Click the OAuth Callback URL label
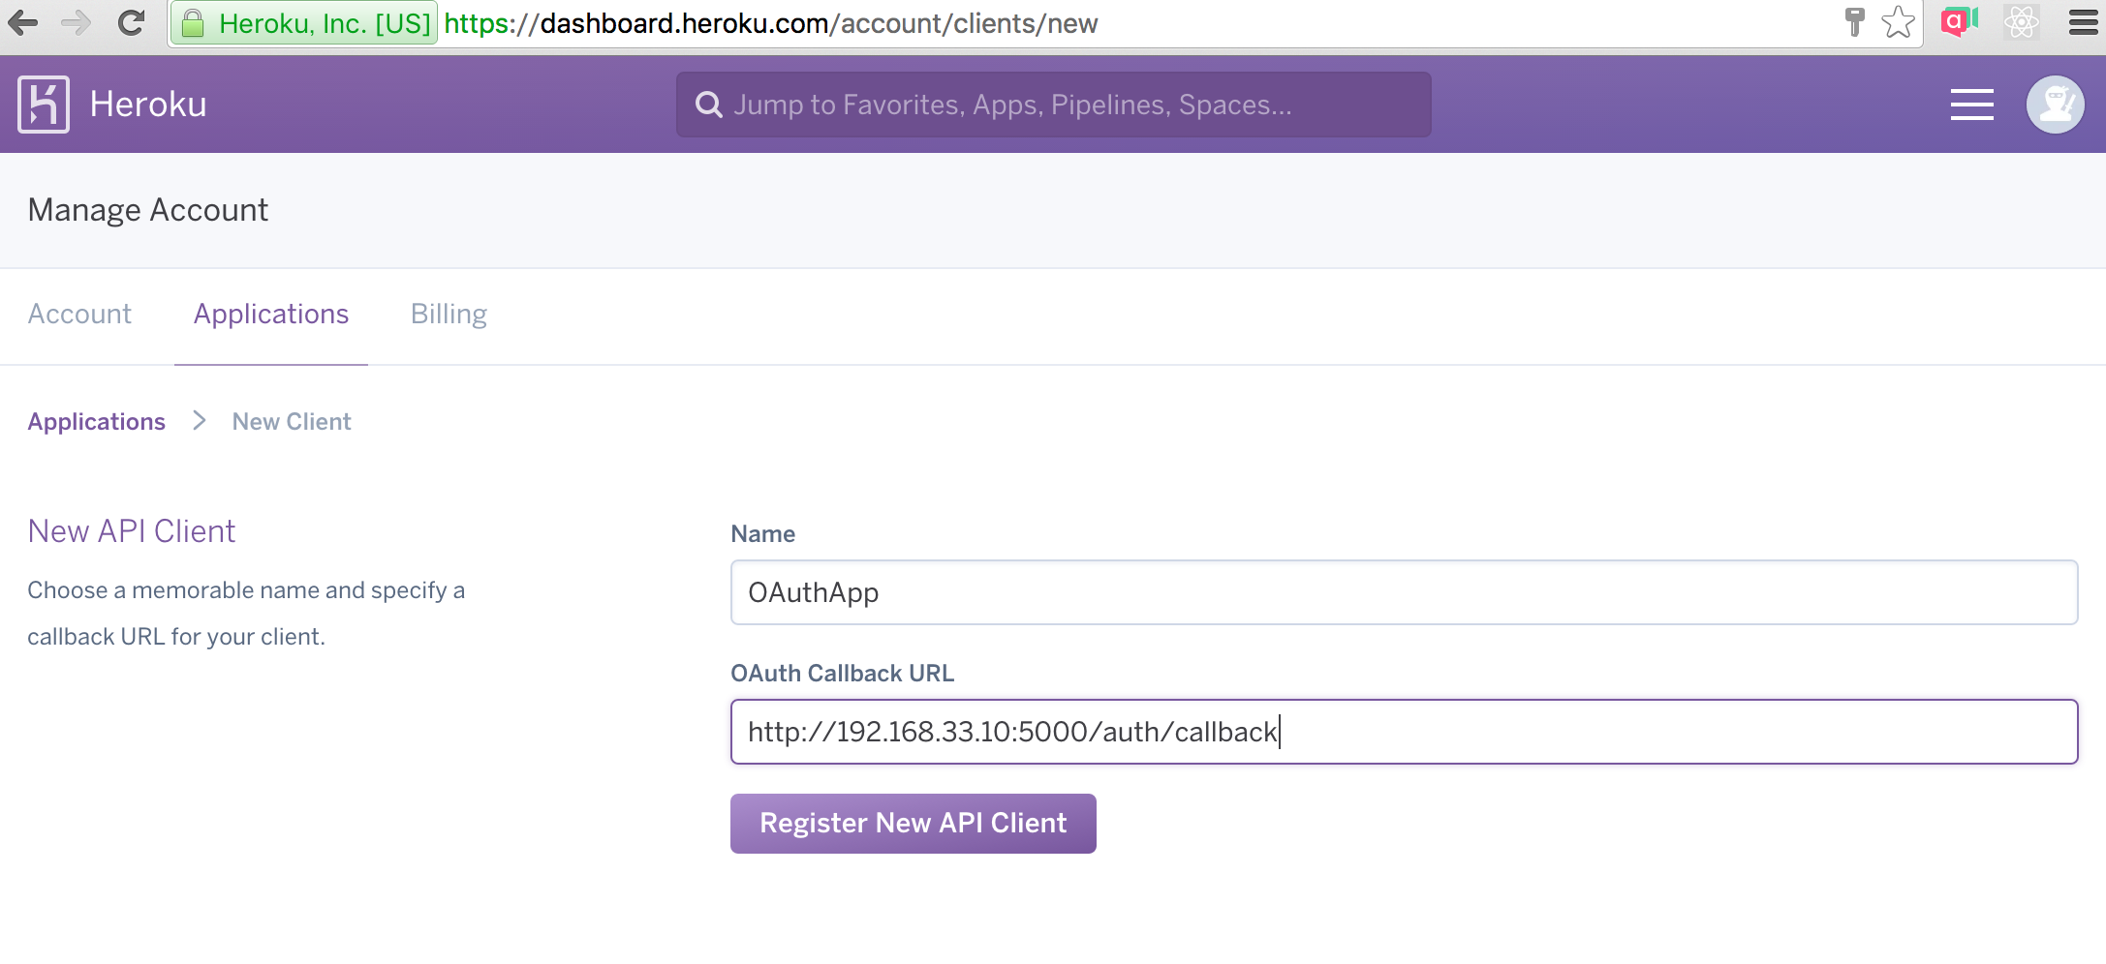This screenshot has width=2106, height=964. pos(842,673)
